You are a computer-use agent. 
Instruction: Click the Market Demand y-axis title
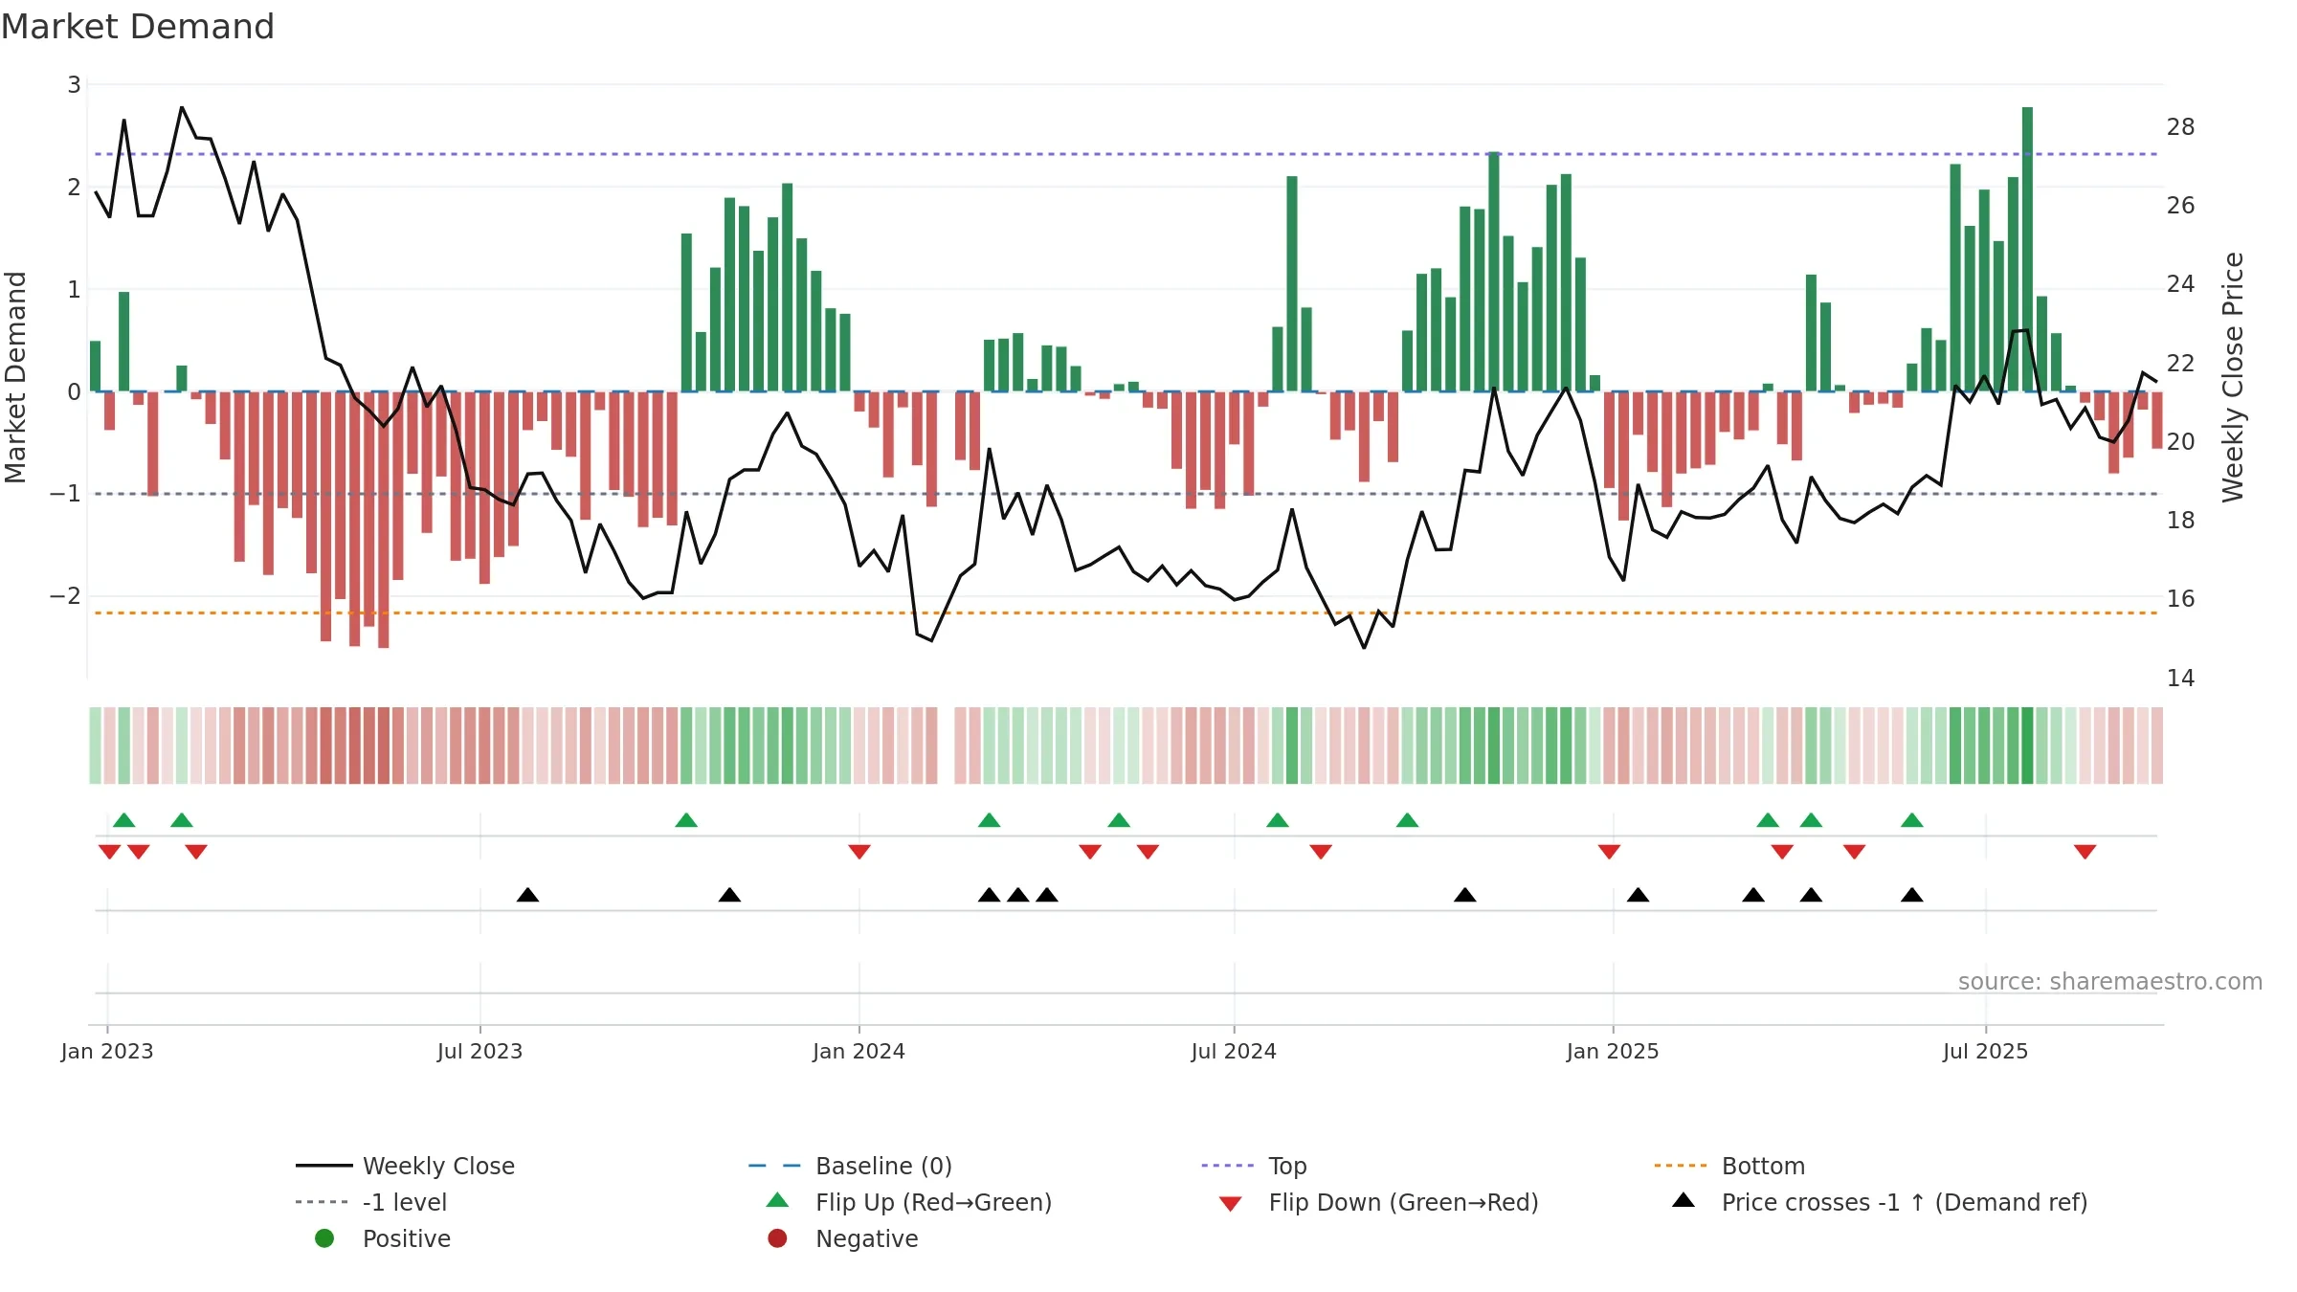point(15,377)
